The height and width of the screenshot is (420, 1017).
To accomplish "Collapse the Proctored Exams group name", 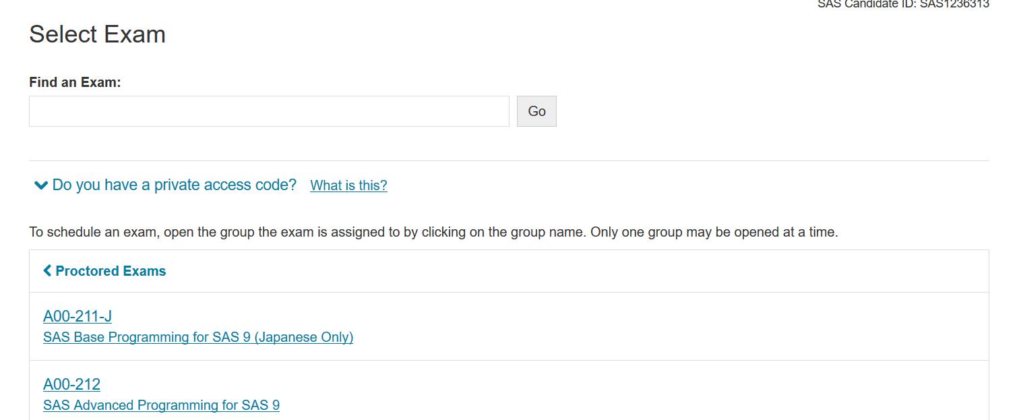I will coord(111,271).
